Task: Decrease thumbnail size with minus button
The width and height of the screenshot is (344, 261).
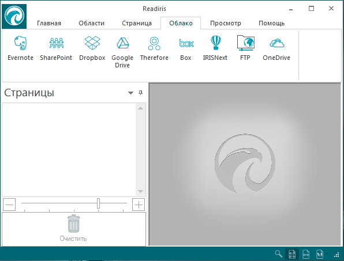Action: click(x=9, y=205)
